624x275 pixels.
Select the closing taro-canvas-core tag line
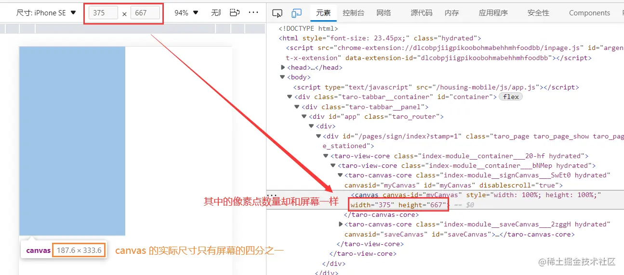(x=382, y=214)
